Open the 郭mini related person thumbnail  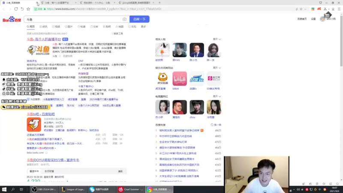point(180,50)
